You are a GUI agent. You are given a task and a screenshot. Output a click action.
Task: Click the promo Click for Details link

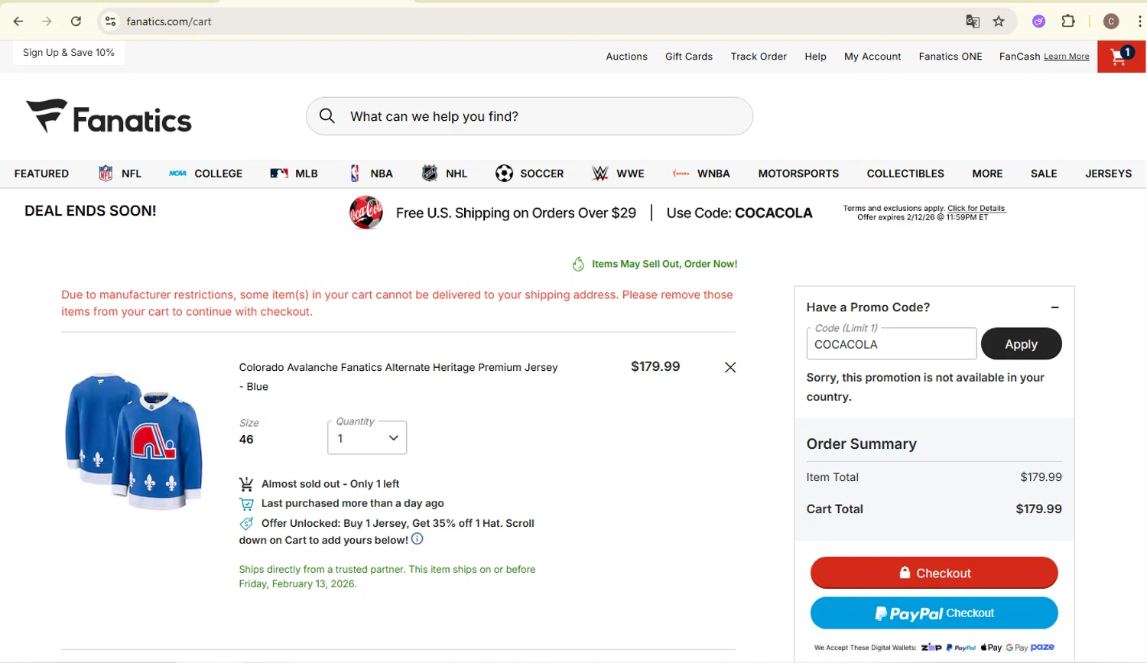976,208
